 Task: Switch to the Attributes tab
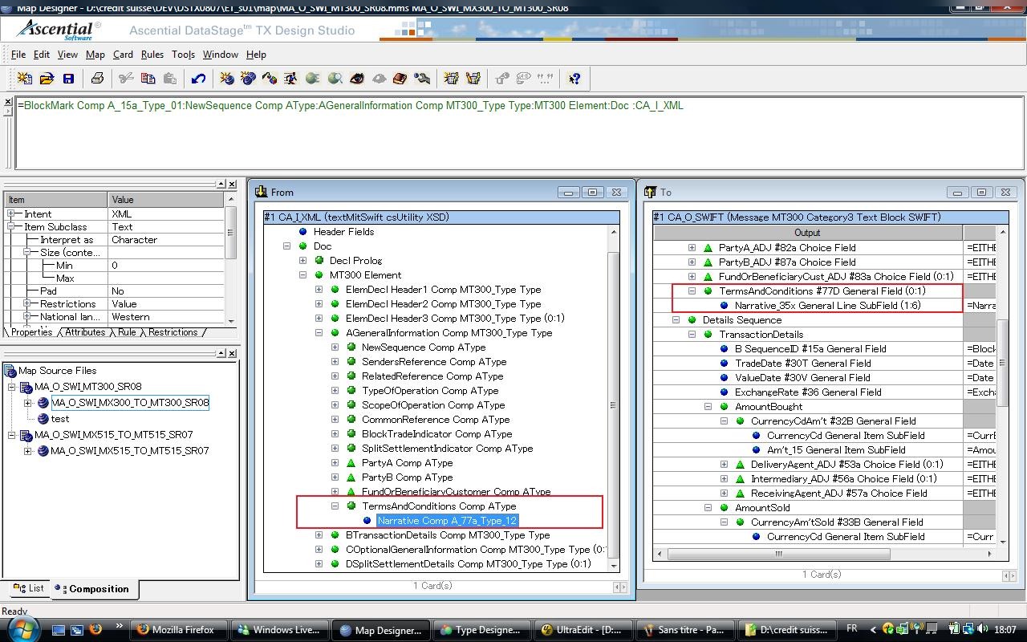click(84, 332)
